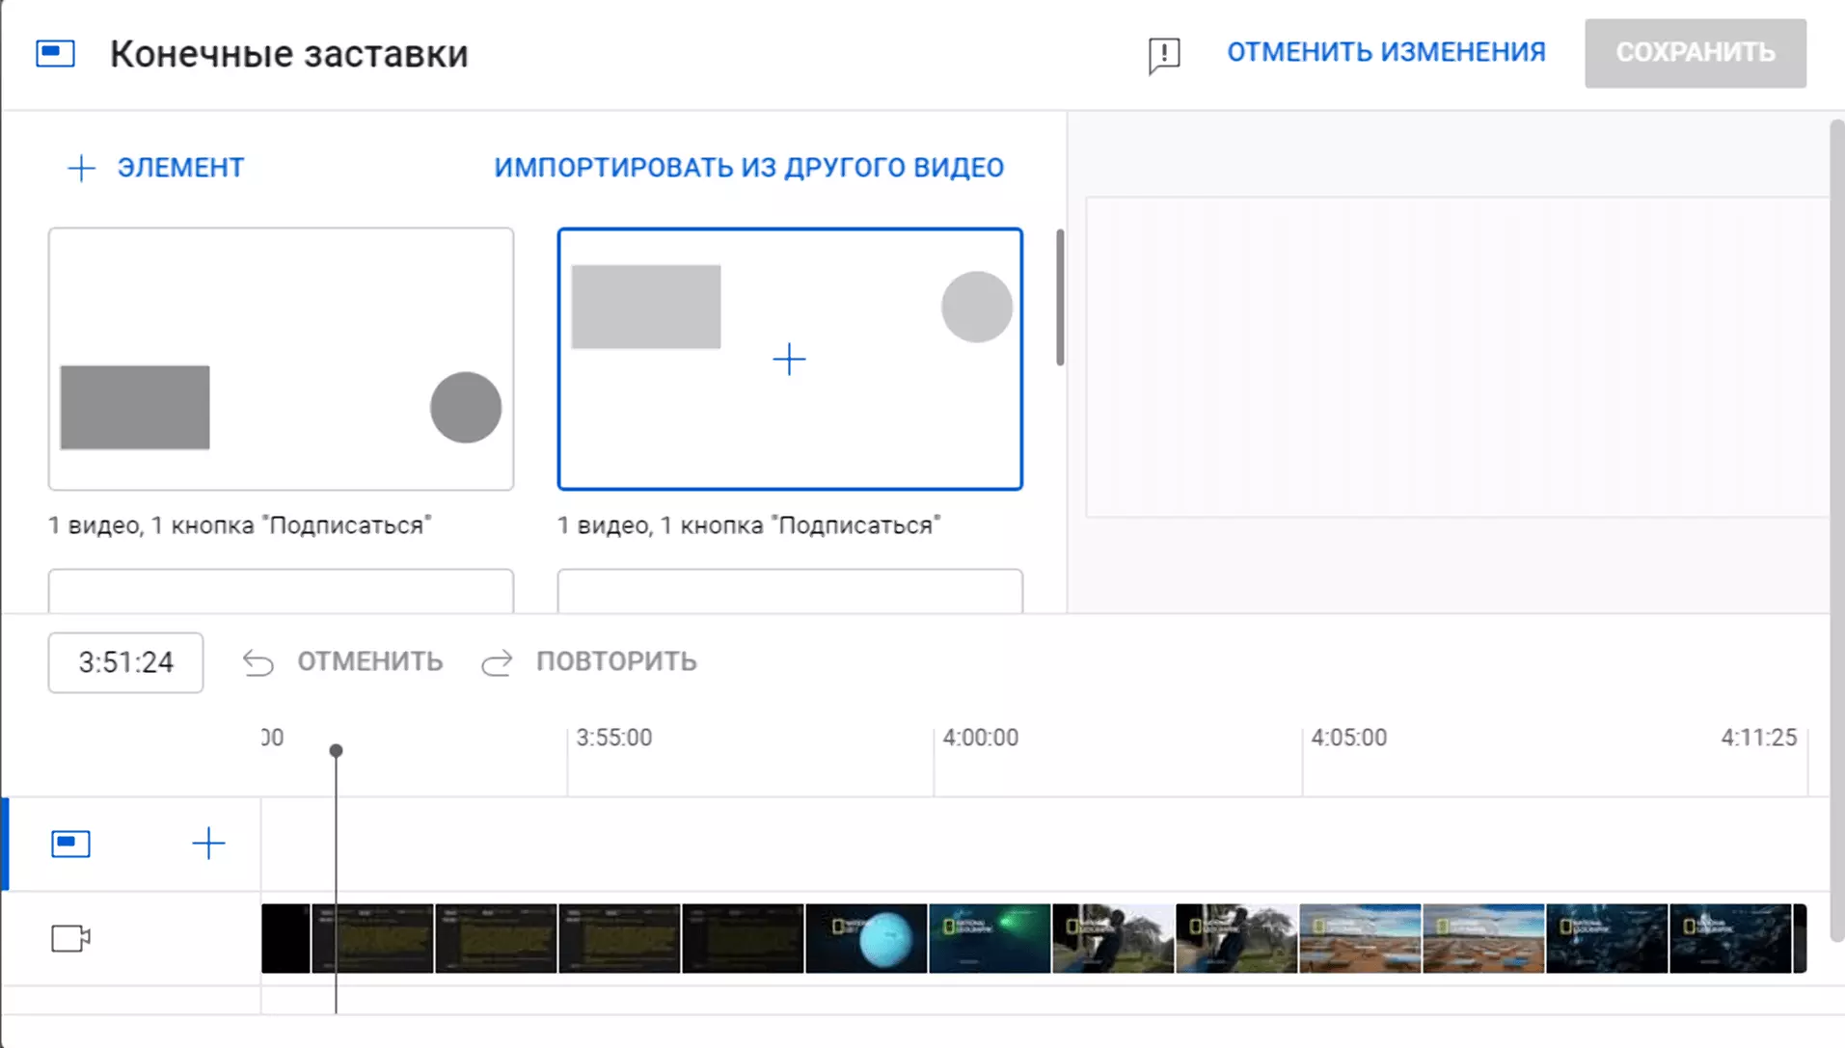Image resolution: width=1845 pixels, height=1048 pixels.
Task: Click the ПОВТОРИТЬ redo button
Action: [589, 662]
